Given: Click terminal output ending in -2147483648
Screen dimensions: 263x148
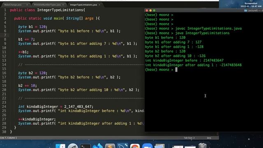Looking at the screenshot, I should 194,65.
